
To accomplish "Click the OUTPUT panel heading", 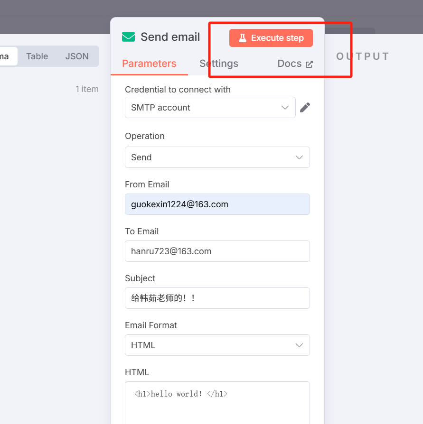I will [363, 56].
